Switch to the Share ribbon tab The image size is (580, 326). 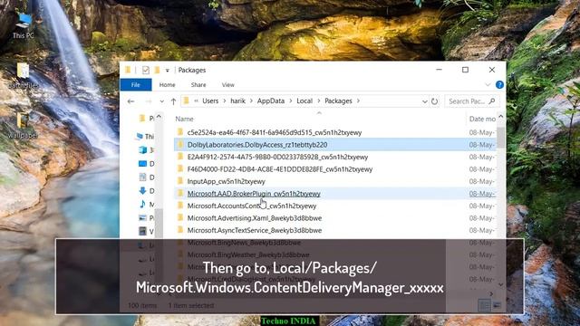tap(198, 84)
